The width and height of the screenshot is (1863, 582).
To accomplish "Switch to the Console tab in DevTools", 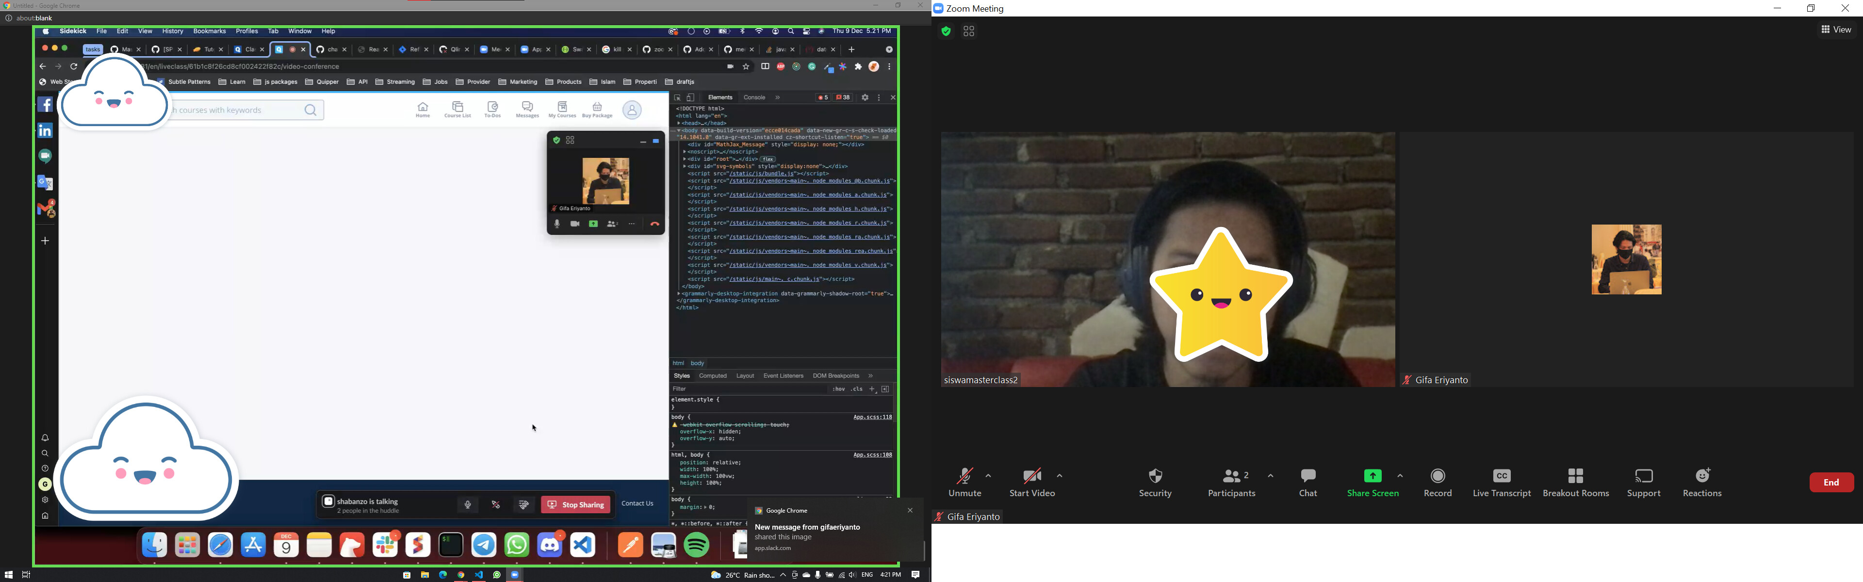I will (753, 97).
